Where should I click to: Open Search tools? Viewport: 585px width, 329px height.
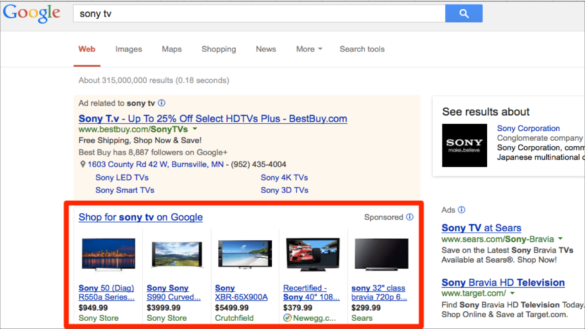tap(362, 49)
